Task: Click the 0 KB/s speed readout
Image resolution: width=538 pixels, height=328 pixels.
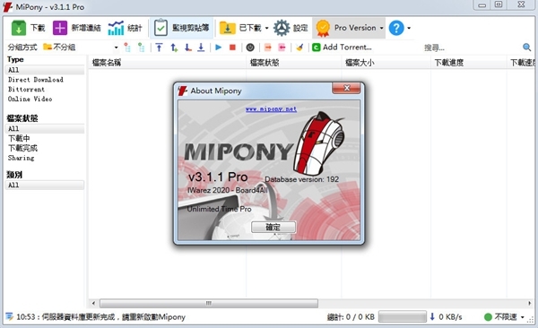Action: coord(450,316)
